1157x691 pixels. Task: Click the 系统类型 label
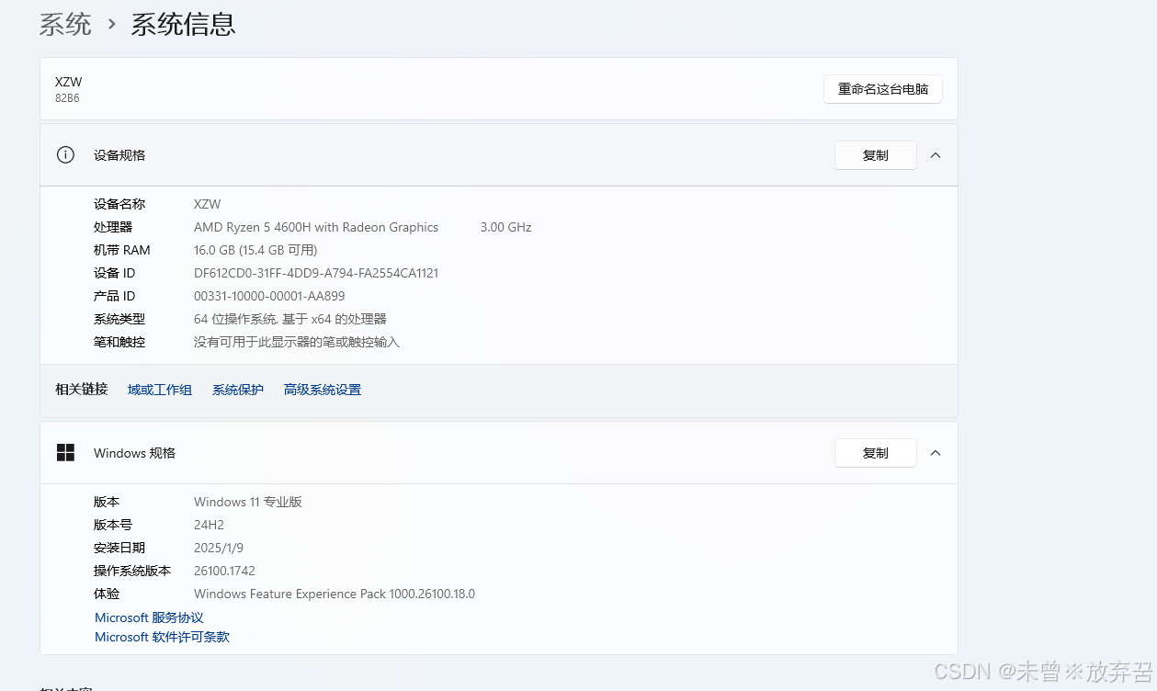(119, 319)
